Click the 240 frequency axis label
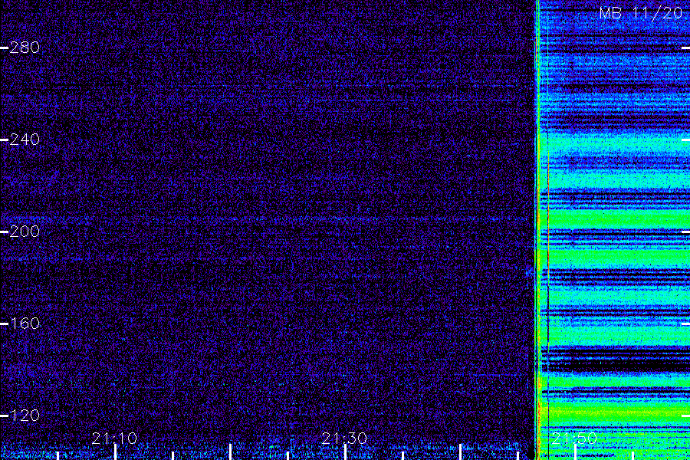Viewport: 690px width, 460px height. click(x=25, y=140)
